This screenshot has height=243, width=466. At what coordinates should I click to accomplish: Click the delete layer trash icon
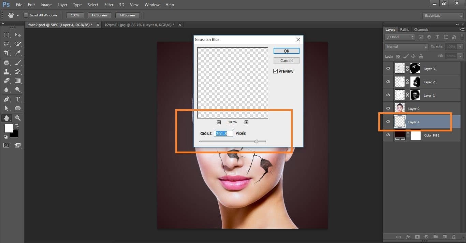[x=454, y=237]
